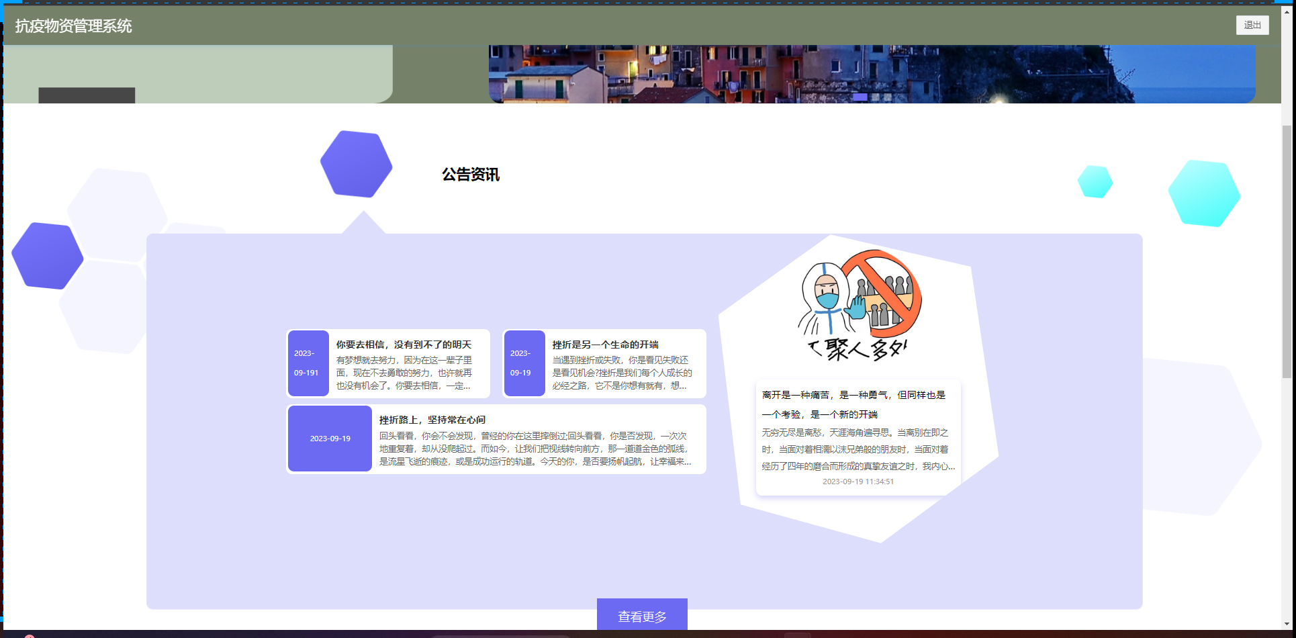This screenshot has width=1296, height=638.
Task: Click the 抗疫物资管理系统 site title
Action: point(74,26)
